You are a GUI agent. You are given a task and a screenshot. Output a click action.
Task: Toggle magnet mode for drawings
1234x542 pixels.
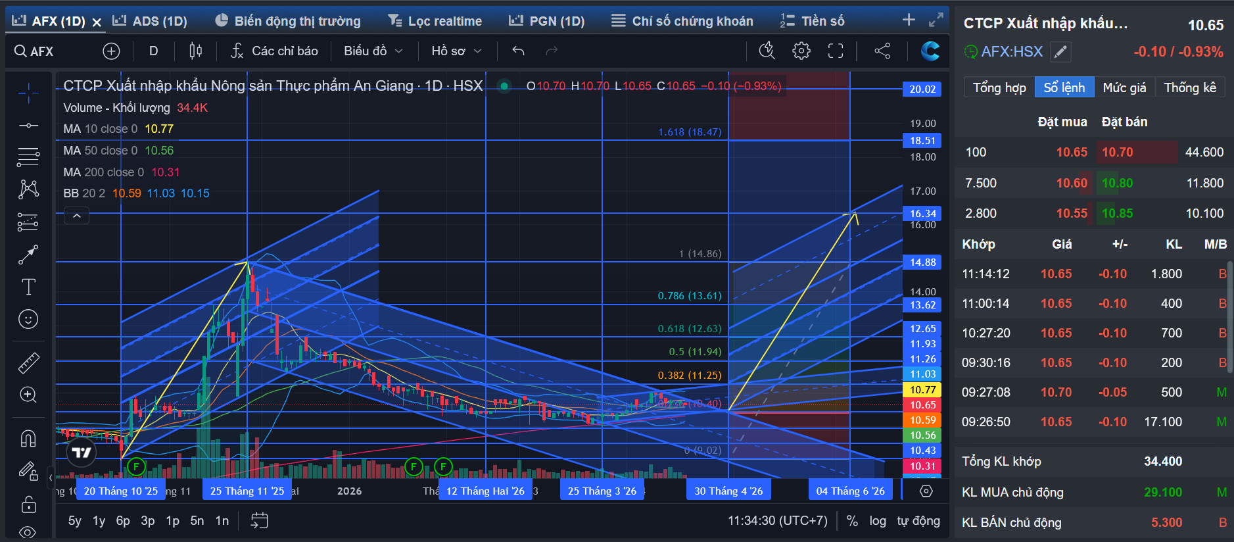28,438
